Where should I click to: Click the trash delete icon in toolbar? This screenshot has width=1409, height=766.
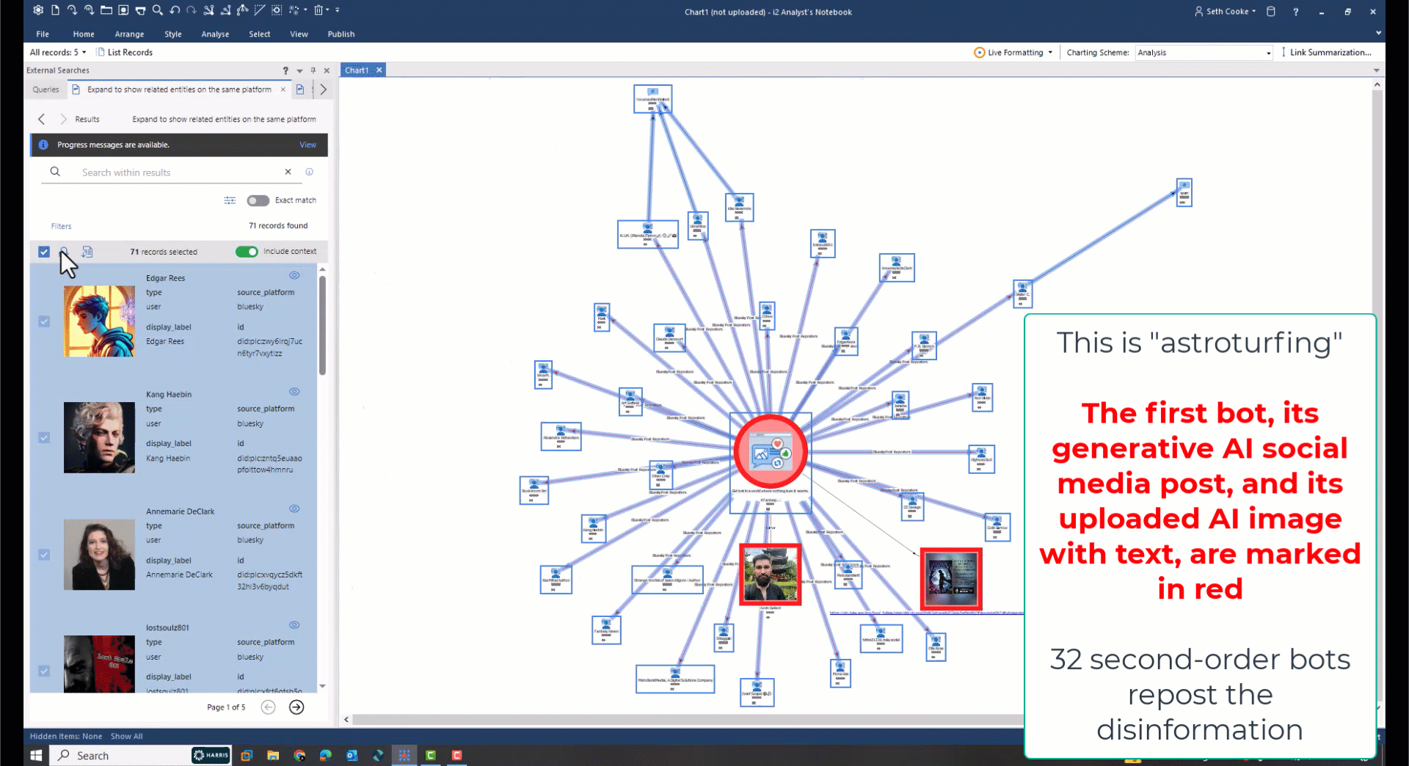click(318, 10)
